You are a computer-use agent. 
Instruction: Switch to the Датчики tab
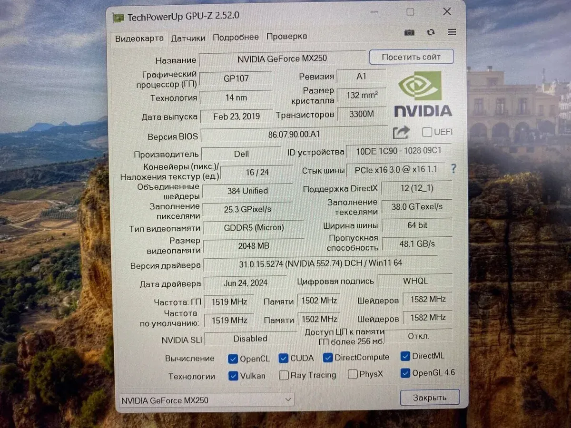tap(188, 38)
